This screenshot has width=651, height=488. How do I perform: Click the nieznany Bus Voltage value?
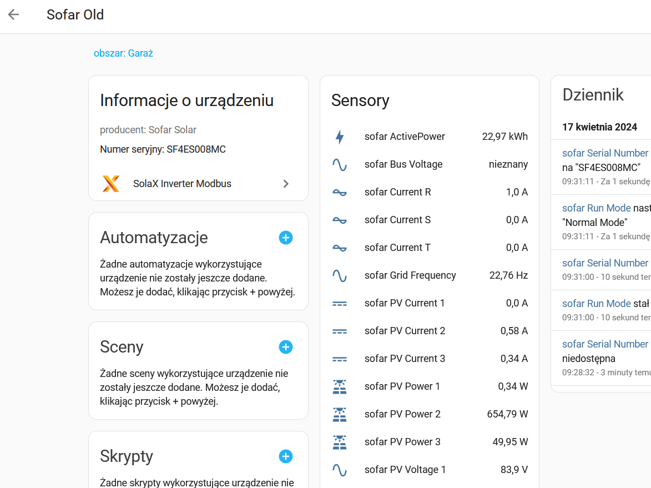click(x=508, y=164)
